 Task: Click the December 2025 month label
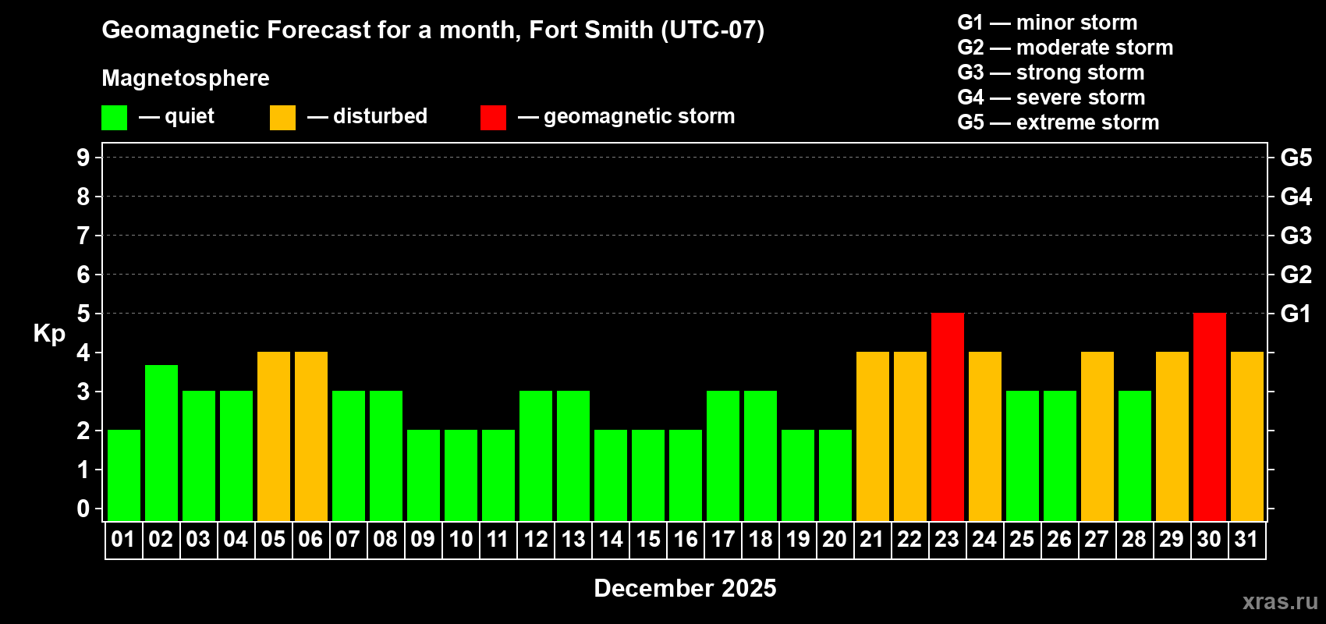pyautogui.click(x=685, y=588)
